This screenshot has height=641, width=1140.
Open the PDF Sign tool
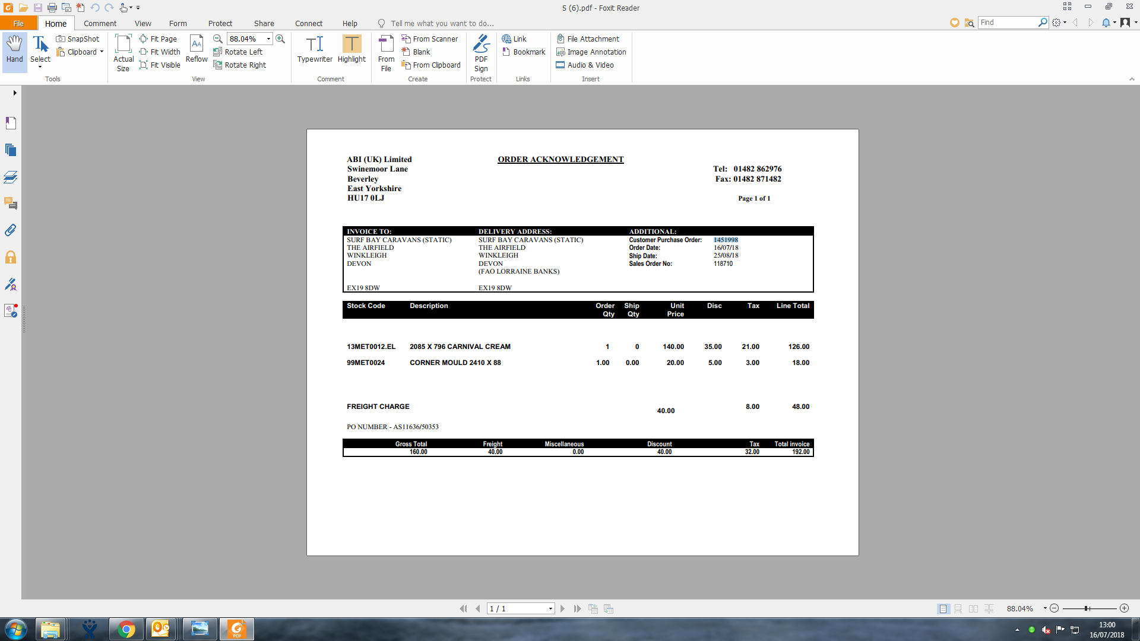pos(481,52)
